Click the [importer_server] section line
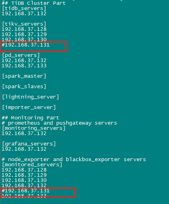Image resolution: width=169 pixels, height=204 pixels. (x=29, y=107)
